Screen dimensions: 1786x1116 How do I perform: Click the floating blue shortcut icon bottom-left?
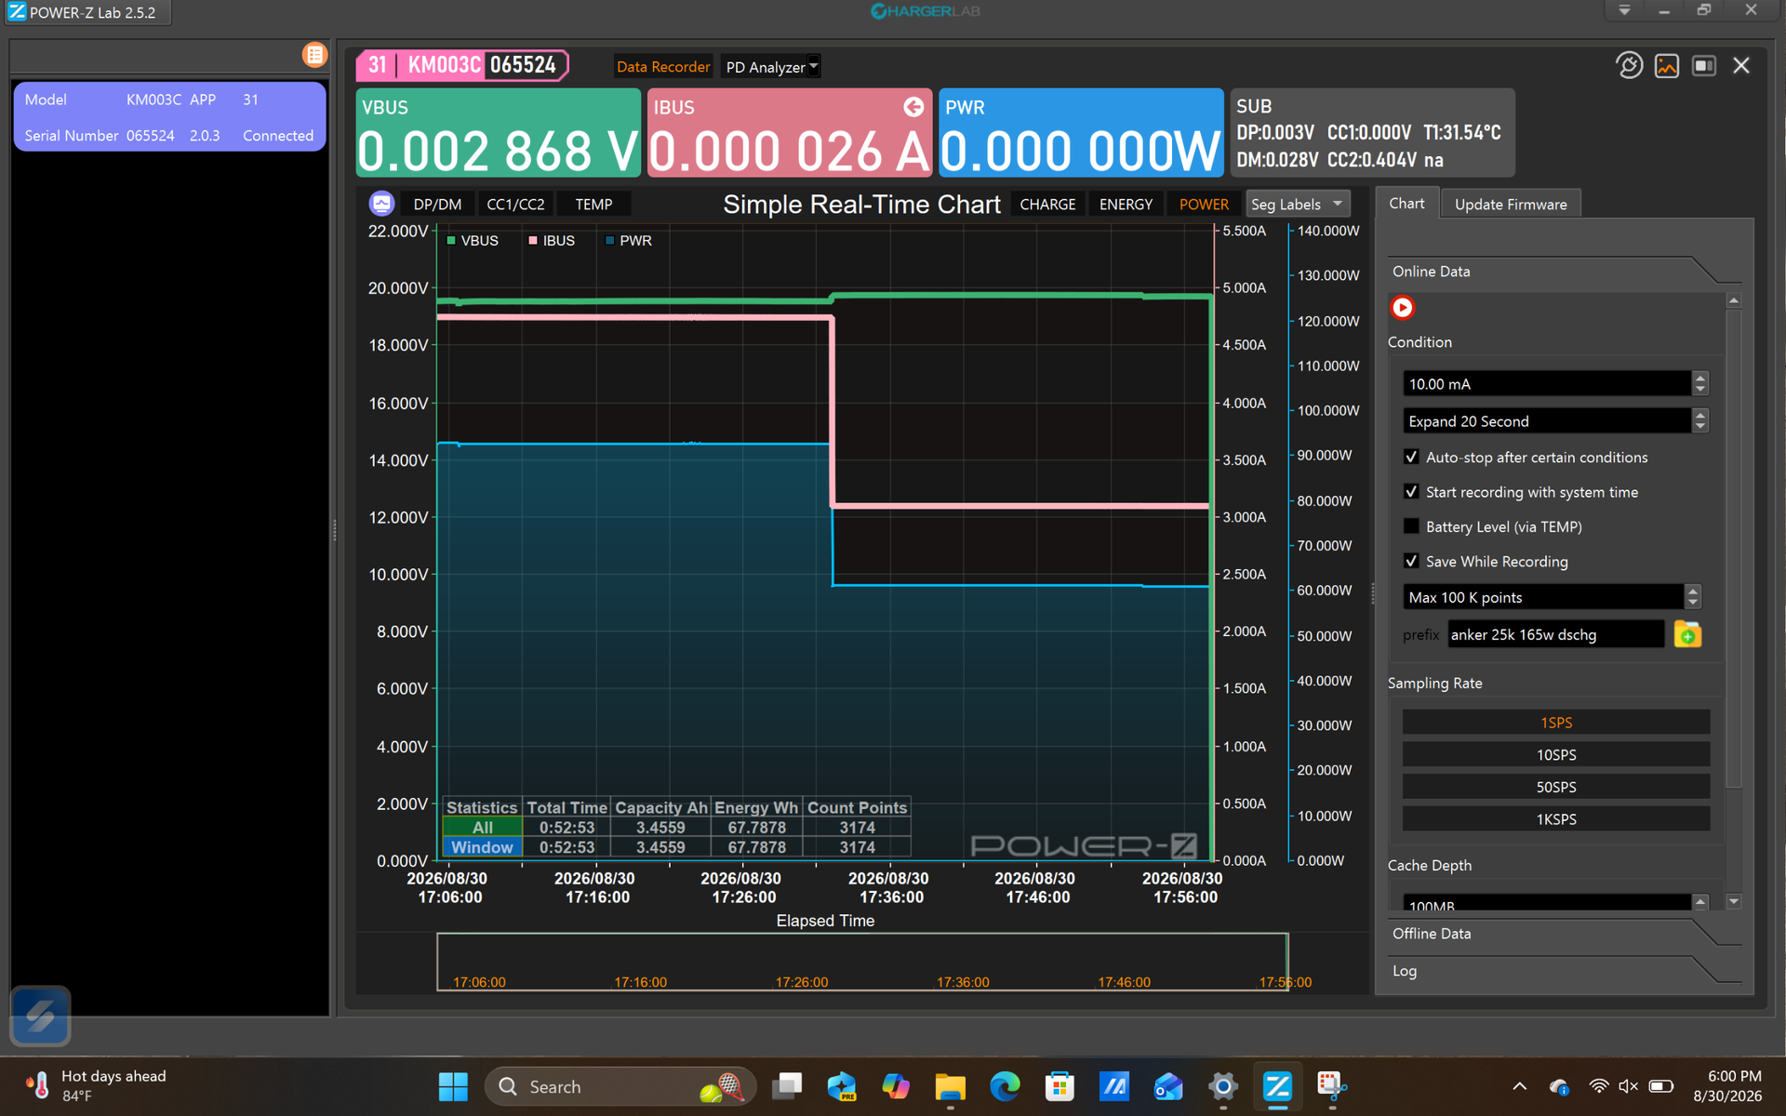(40, 1016)
